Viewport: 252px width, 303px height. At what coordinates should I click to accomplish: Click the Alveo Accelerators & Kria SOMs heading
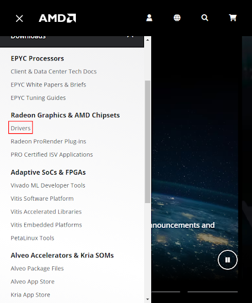pyautogui.click(x=62, y=255)
